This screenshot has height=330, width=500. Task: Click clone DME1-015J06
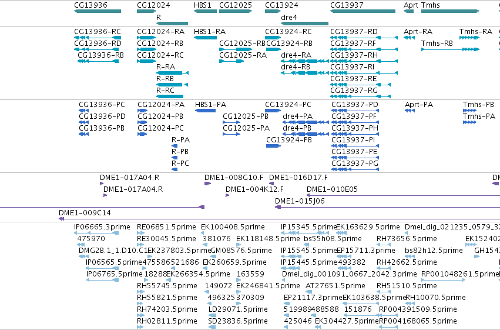click(387, 207)
